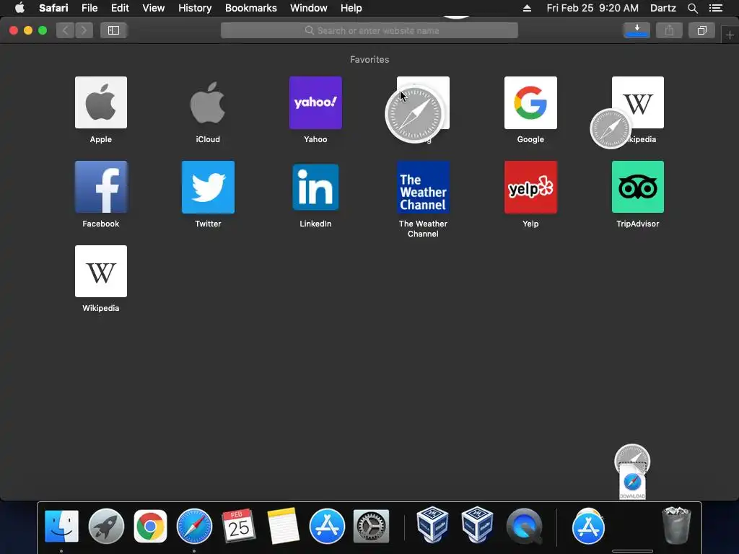
Task: Open the Safari menu
Action: click(x=53, y=8)
